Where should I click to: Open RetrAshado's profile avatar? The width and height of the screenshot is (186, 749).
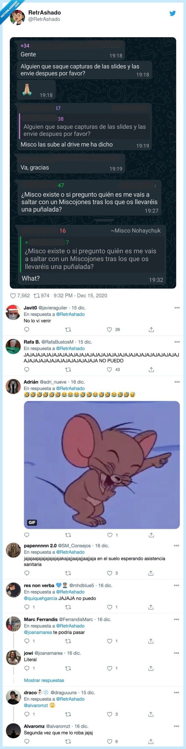click(x=17, y=17)
